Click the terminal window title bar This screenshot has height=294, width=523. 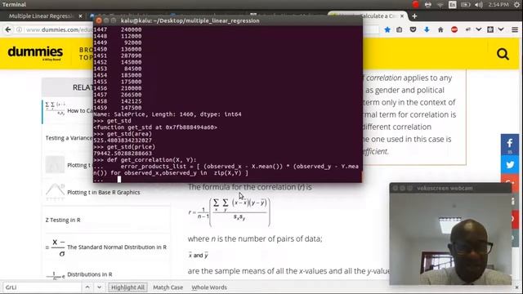click(228, 20)
